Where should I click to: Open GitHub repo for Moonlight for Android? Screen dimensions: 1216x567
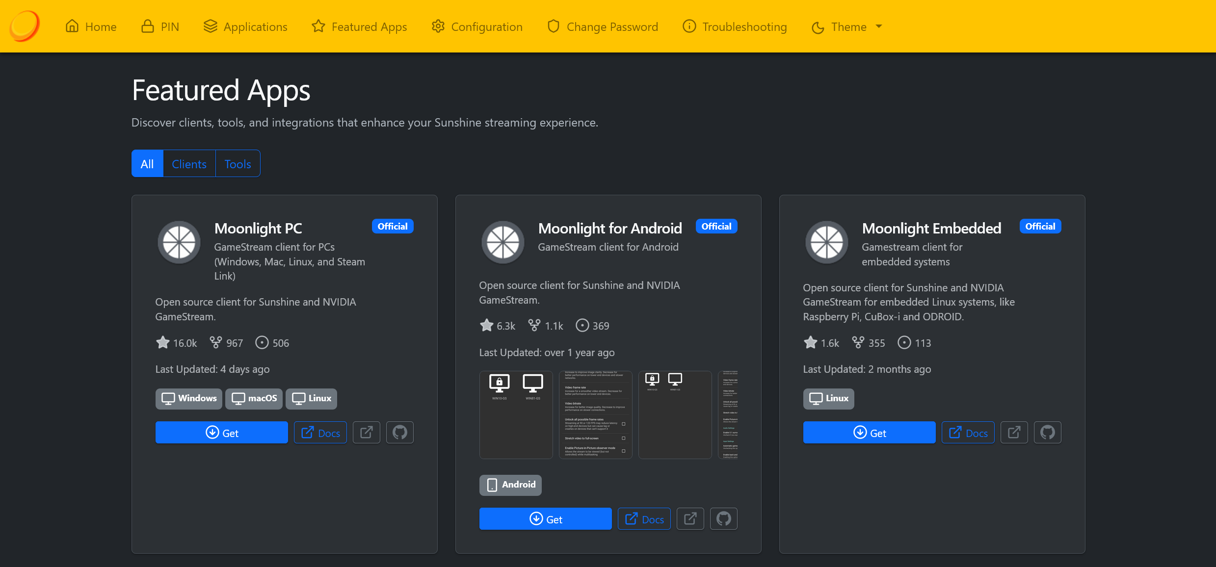[723, 519]
